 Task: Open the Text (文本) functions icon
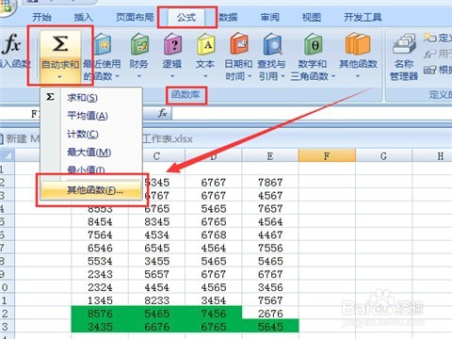(x=205, y=44)
